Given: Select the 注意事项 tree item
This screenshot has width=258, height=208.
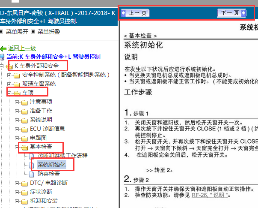Looking at the screenshot, I should click(41, 102).
